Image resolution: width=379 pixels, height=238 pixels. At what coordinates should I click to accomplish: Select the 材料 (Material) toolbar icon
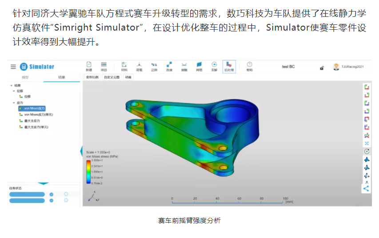[x=124, y=66]
